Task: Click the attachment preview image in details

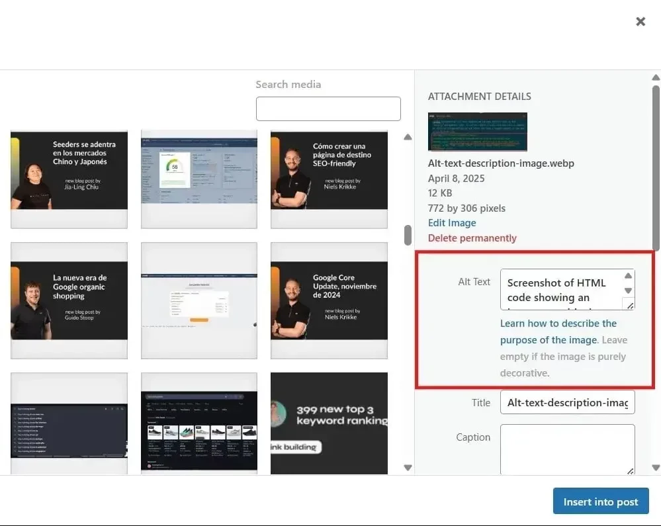Action: pyautogui.click(x=478, y=132)
